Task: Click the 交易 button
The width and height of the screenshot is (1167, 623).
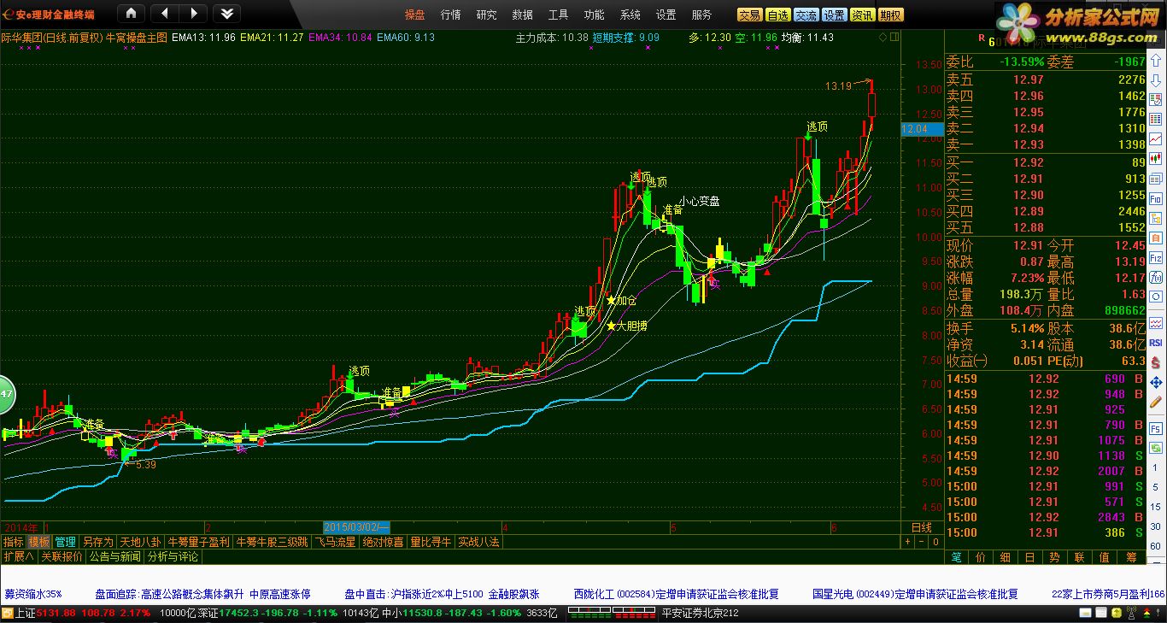Action: point(750,15)
